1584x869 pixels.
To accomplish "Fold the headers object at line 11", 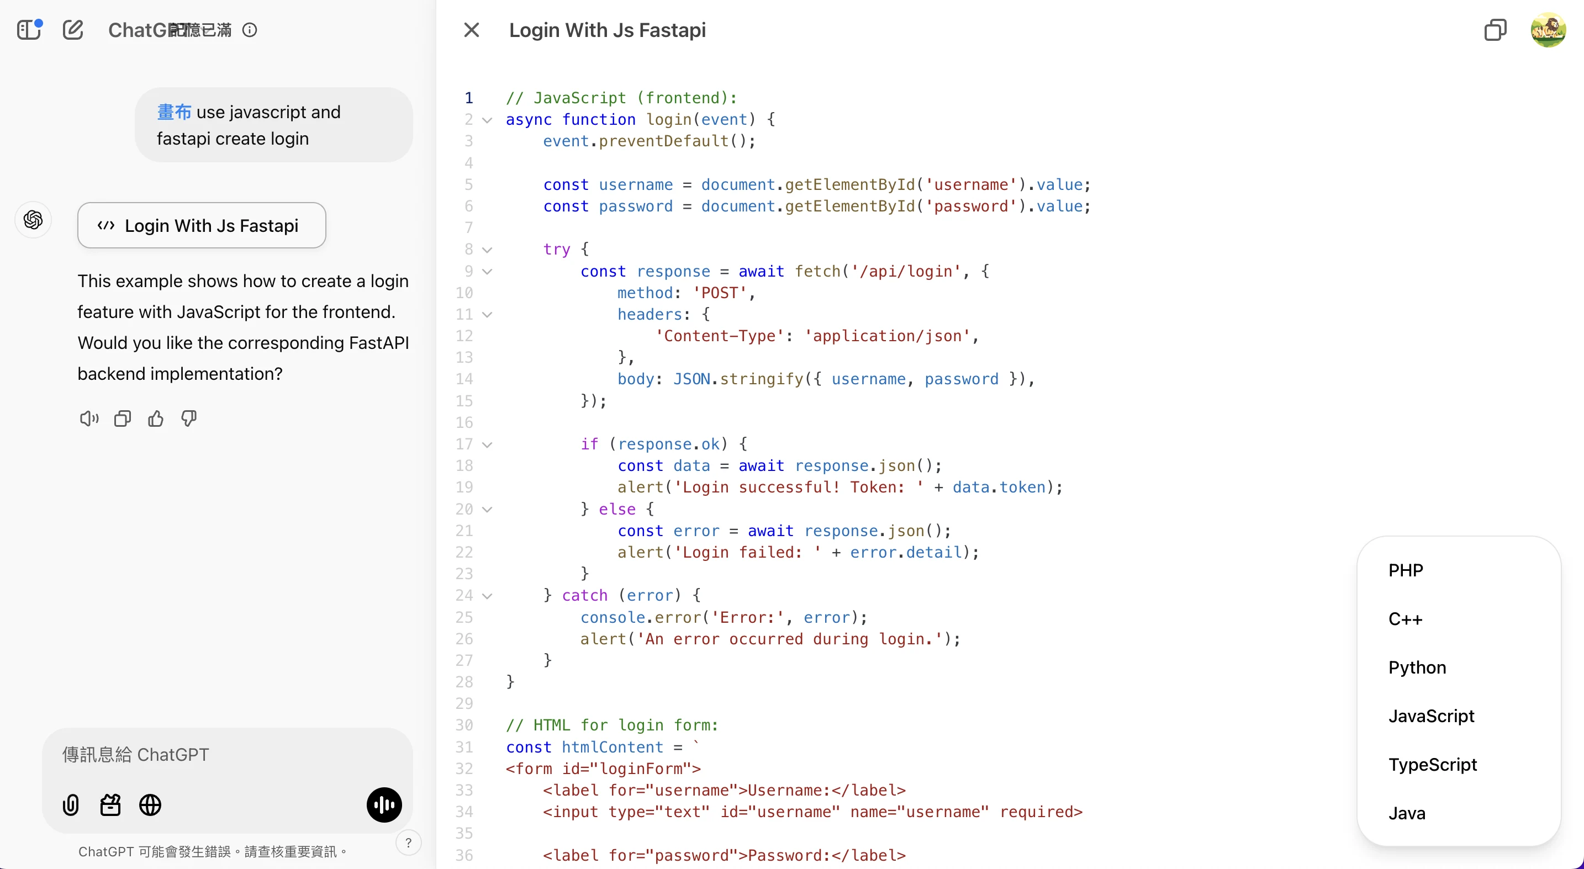I will click(487, 315).
